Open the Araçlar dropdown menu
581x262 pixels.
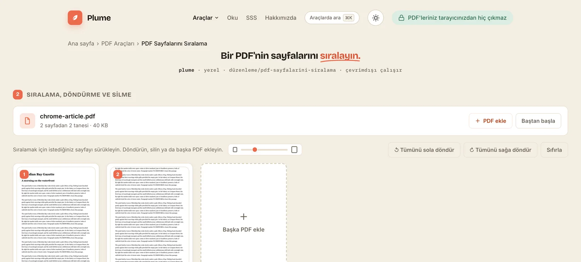[205, 18]
